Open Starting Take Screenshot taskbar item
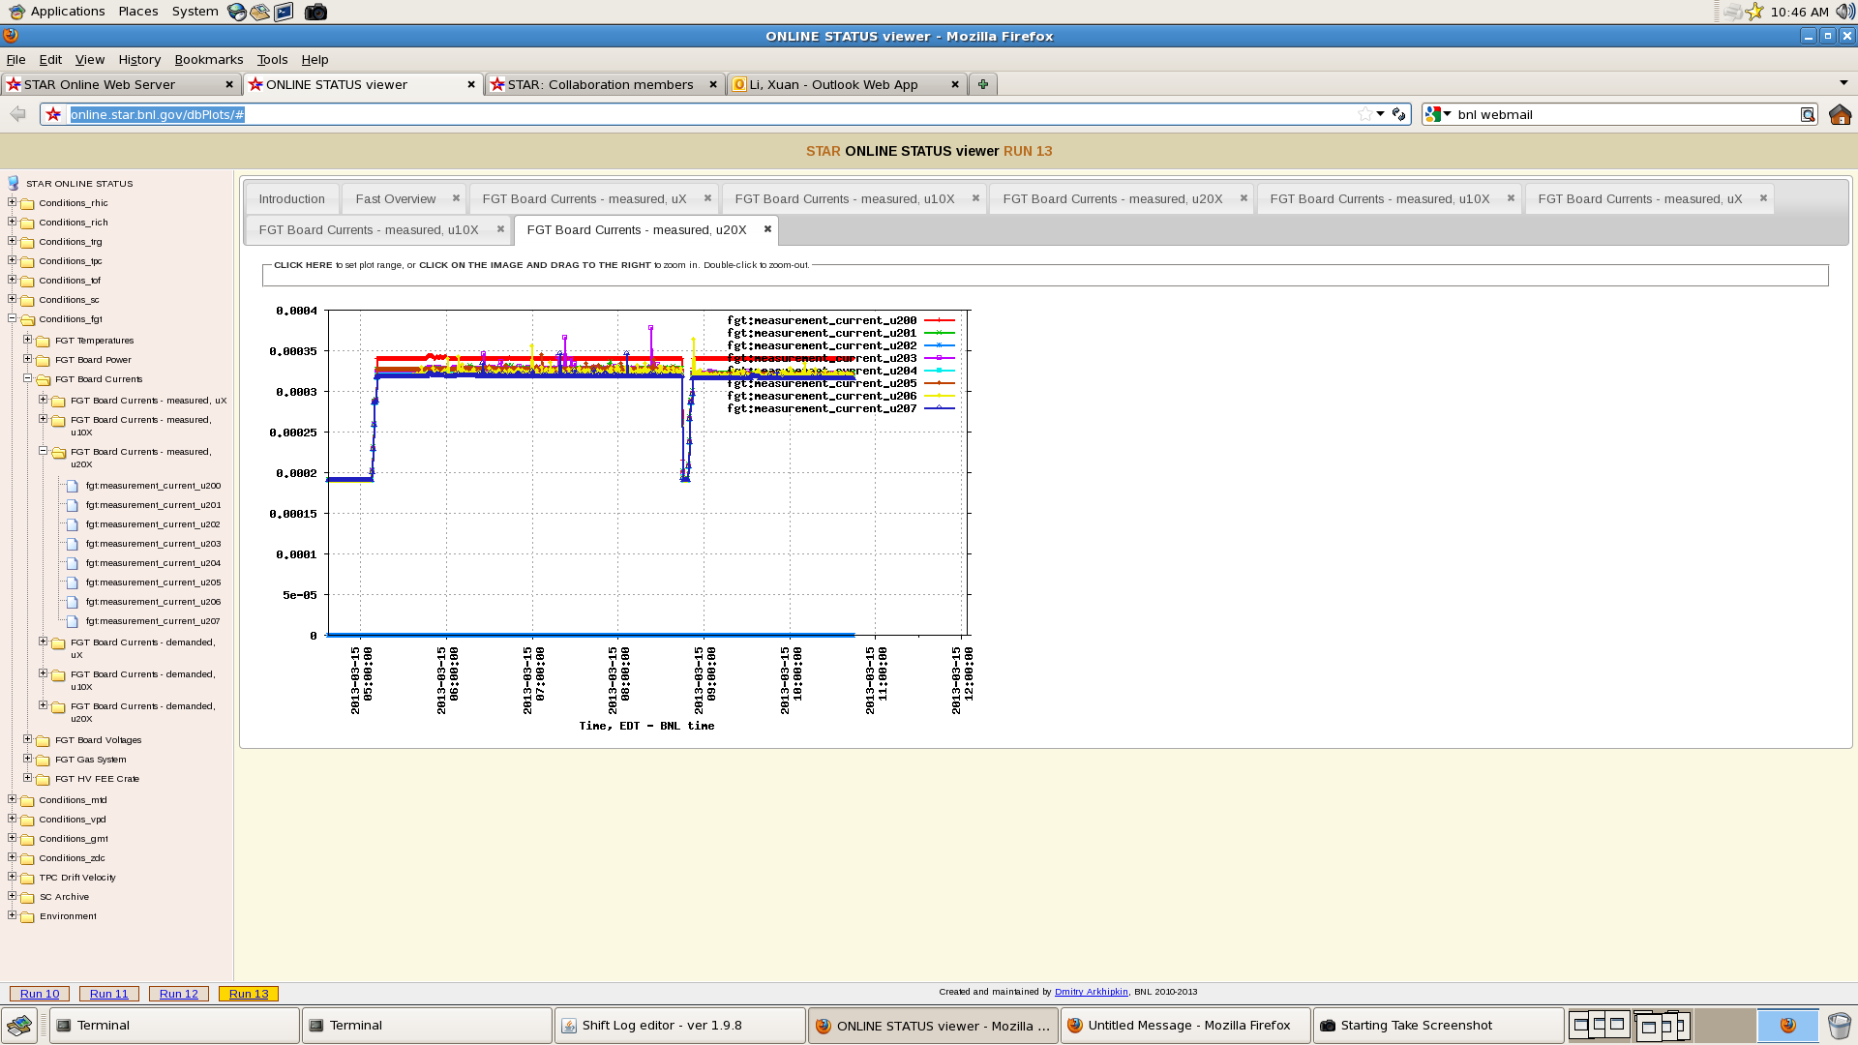The image size is (1858, 1045). point(1438,1026)
